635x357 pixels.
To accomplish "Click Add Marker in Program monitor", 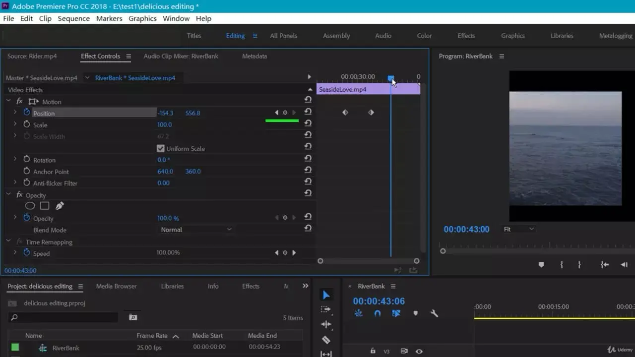I will click(x=541, y=265).
